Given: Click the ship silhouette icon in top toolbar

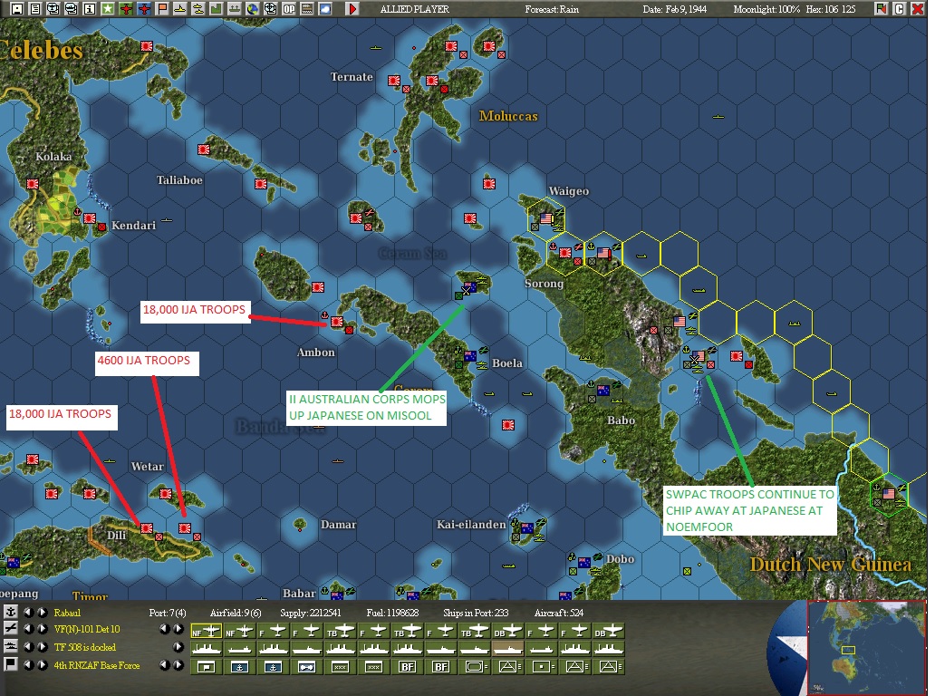Looking at the screenshot, I should 235,9.
